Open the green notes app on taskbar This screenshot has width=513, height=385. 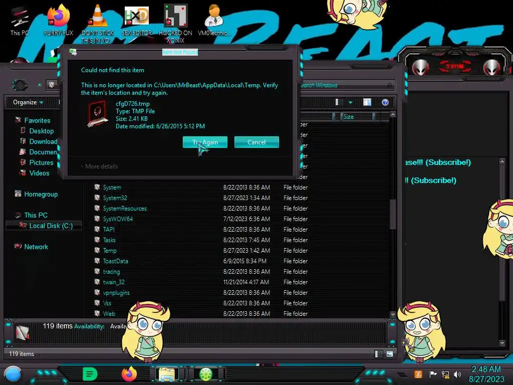click(x=90, y=373)
